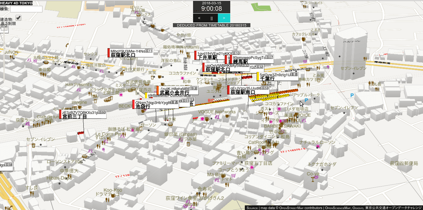Select the 荻窪駅北口 荻11 bus label
The width and height of the screenshot is (423, 210).
tap(130, 53)
